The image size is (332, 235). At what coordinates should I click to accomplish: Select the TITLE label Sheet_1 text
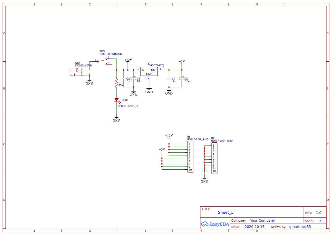coord(225,212)
